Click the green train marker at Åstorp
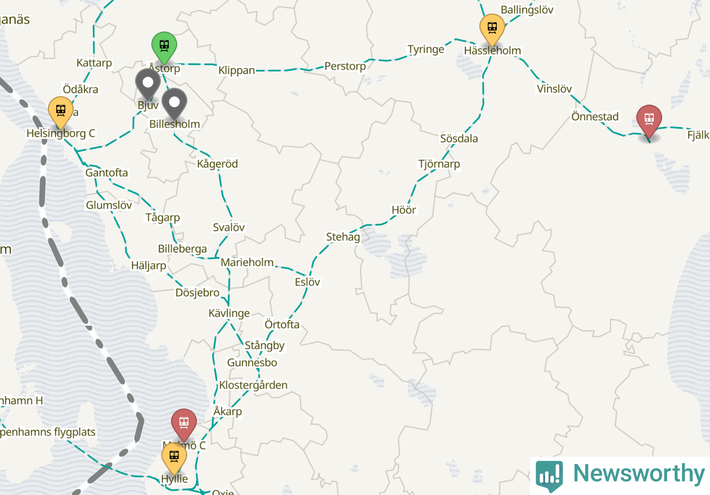 point(164,48)
